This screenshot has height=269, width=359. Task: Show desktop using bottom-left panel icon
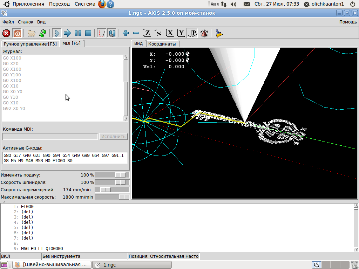point(4,265)
